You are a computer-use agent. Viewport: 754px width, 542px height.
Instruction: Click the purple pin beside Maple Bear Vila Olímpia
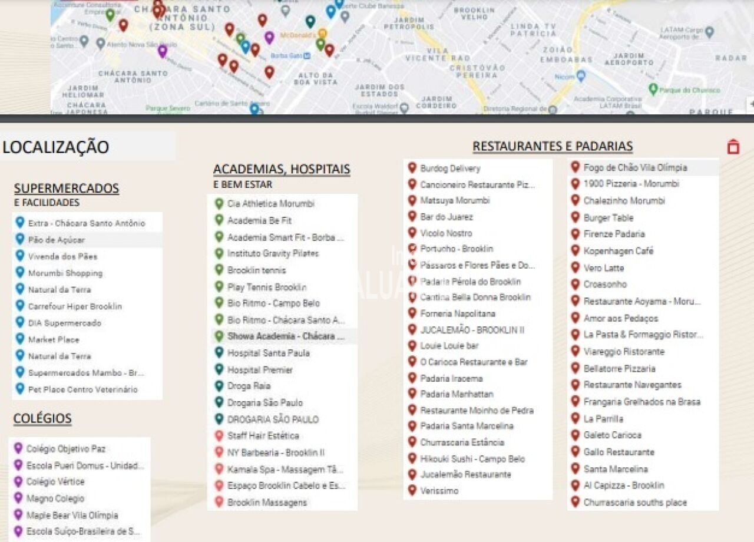[18, 515]
